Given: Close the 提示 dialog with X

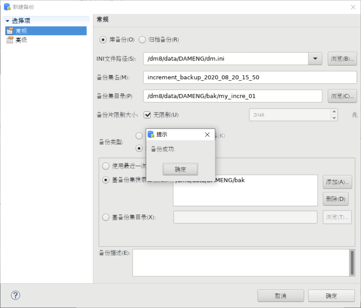Looking at the screenshot, I should 207,135.
